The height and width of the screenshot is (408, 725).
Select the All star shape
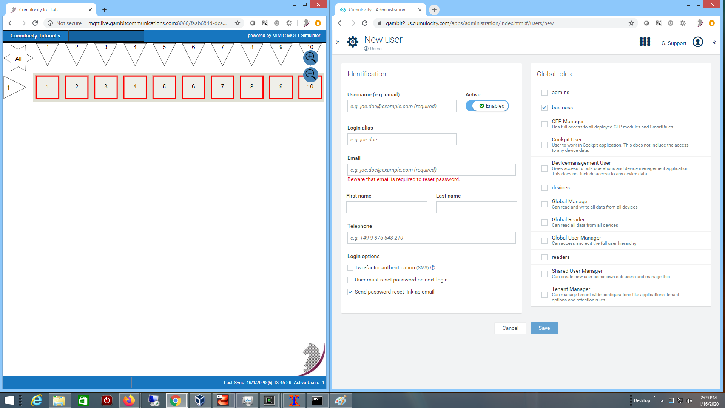pyautogui.click(x=18, y=58)
